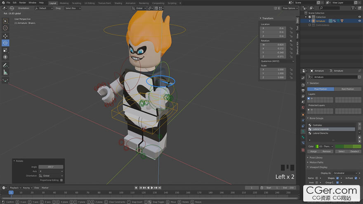
Task: Switch to the Sculpting workspace tab
Action: [77, 3]
